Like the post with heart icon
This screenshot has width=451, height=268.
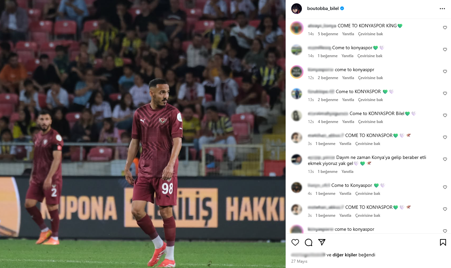(x=295, y=242)
